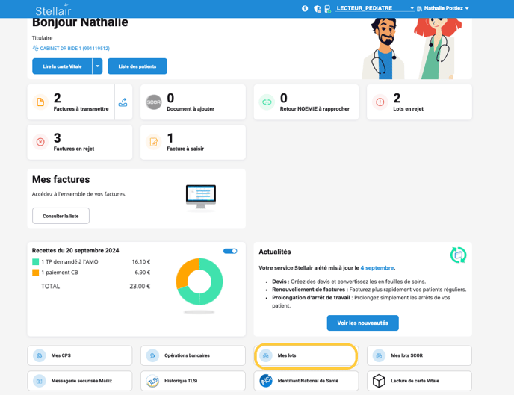
Task: Open Mes lots shortcut
Action: [306, 355]
